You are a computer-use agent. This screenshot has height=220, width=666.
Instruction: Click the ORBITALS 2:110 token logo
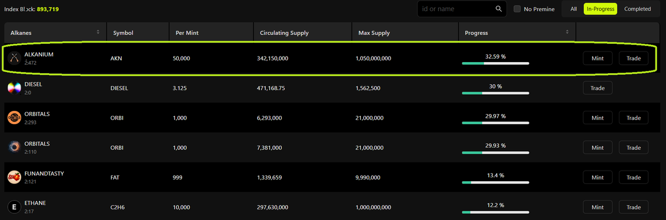[x=14, y=147]
